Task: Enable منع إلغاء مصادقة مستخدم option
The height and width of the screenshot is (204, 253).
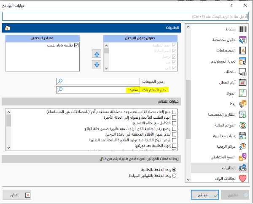Action: [174, 112]
